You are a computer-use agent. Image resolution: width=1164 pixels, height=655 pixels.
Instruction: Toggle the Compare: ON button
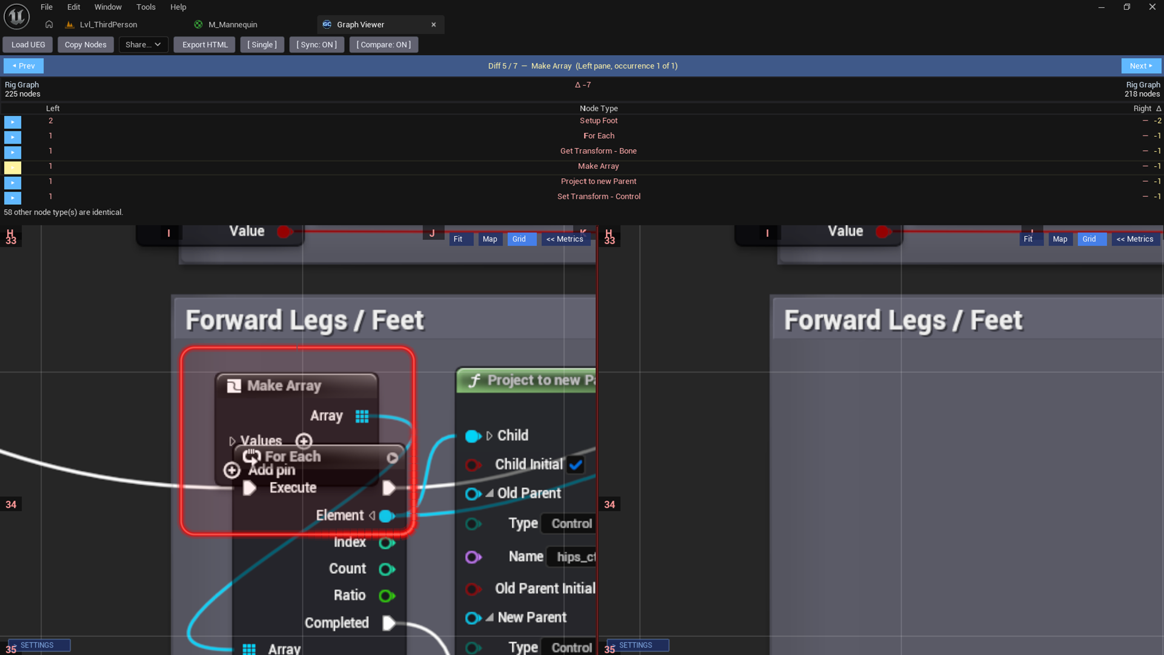click(384, 45)
